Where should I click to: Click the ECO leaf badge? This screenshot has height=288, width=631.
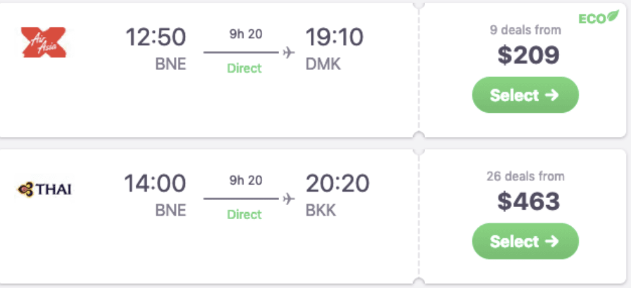click(598, 17)
